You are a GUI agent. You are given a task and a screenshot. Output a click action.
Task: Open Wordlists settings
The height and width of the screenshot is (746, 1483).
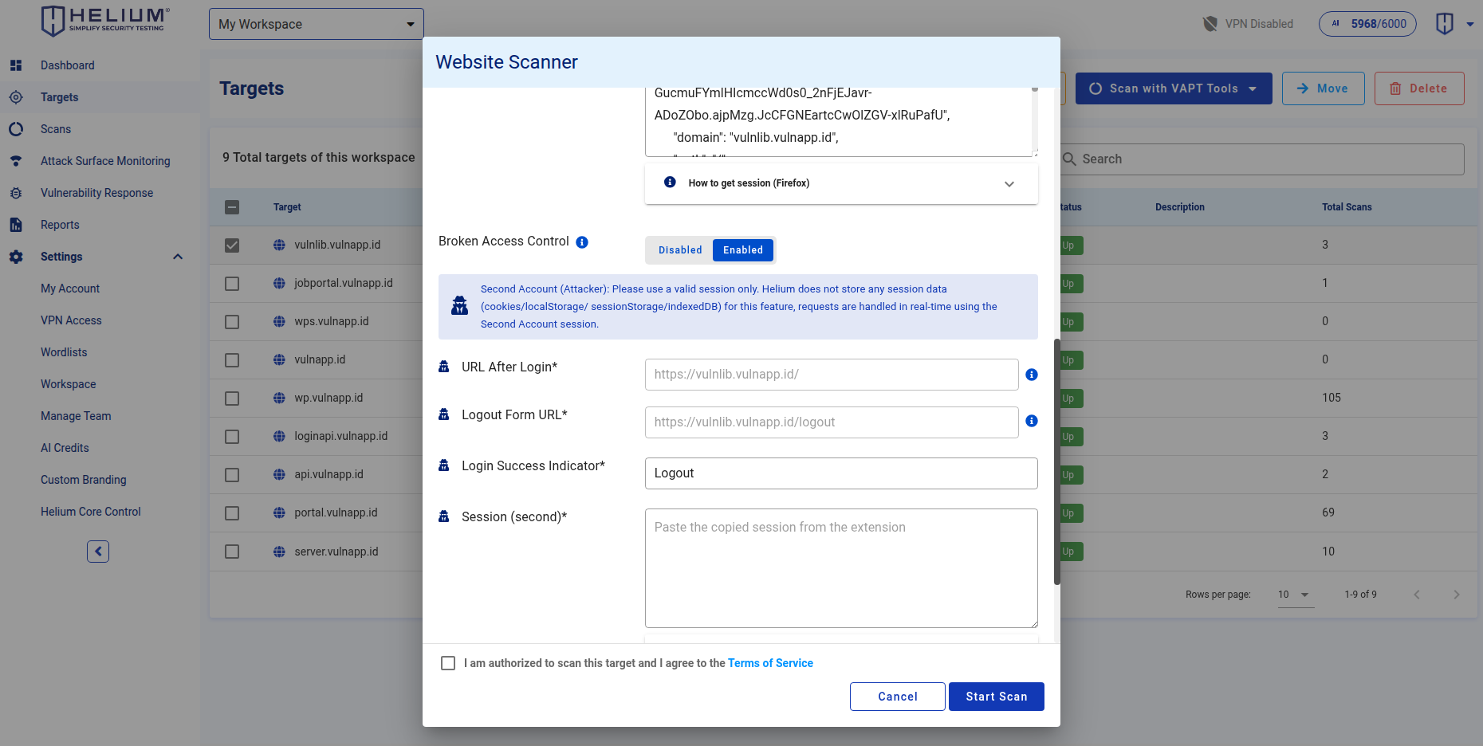pyautogui.click(x=64, y=352)
